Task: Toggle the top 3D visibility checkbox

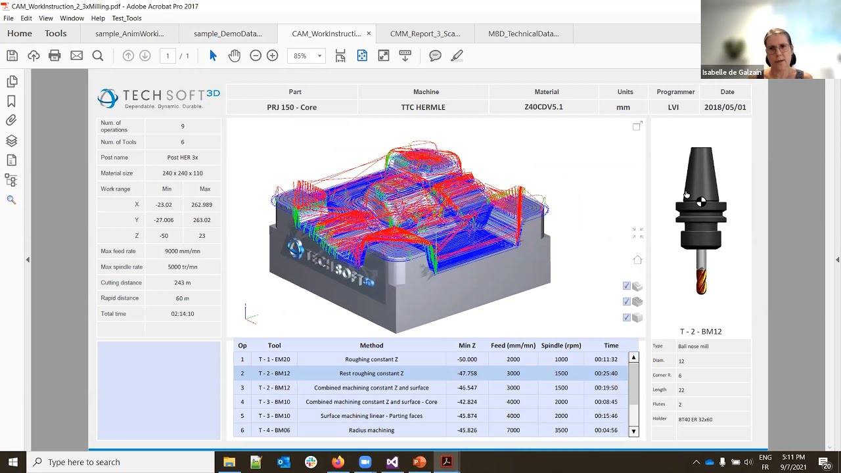Action: click(627, 286)
